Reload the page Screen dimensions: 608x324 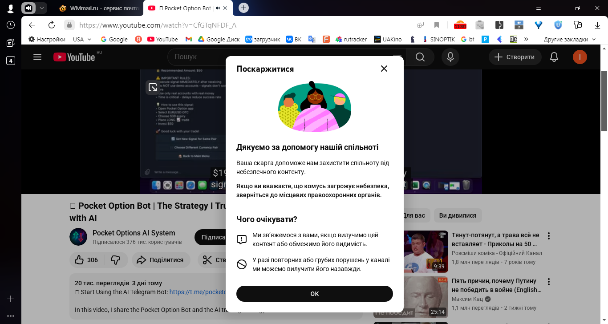[52, 25]
